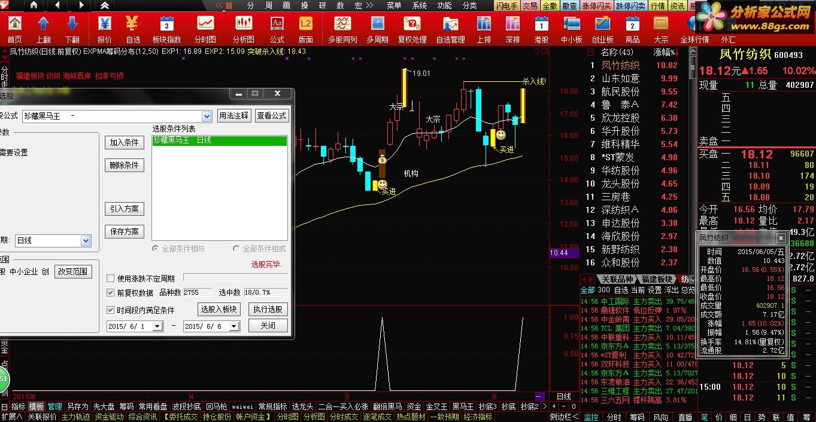
Task: Open the 分类 menu
Action: coord(469,5)
